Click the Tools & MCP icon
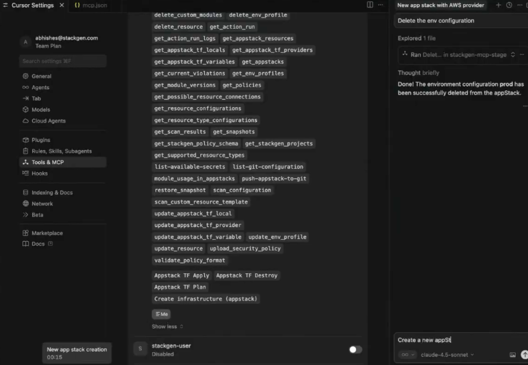This screenshot has width=528, height=365. (25, 162)
